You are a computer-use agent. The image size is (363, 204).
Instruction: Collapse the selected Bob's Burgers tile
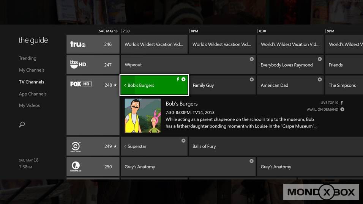click(125, 85)
